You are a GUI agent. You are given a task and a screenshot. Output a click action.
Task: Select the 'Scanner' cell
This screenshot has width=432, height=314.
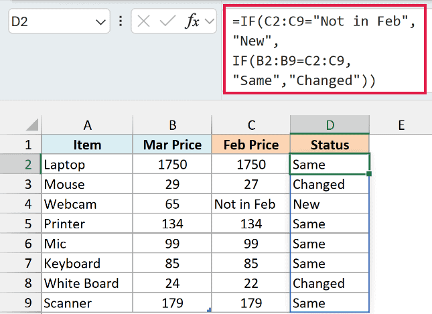(x=87, y=303)
